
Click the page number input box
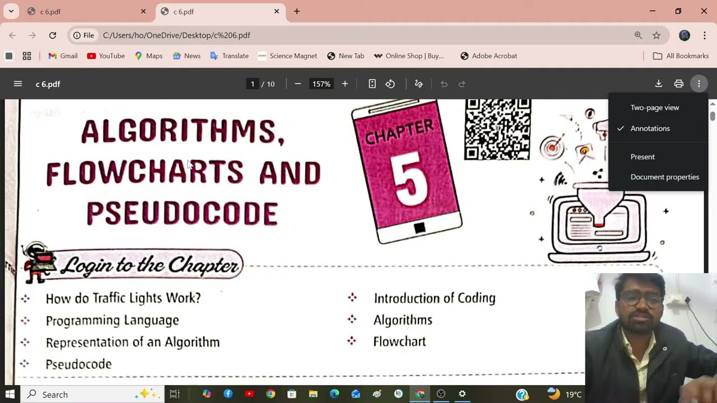tap(252, 84)
